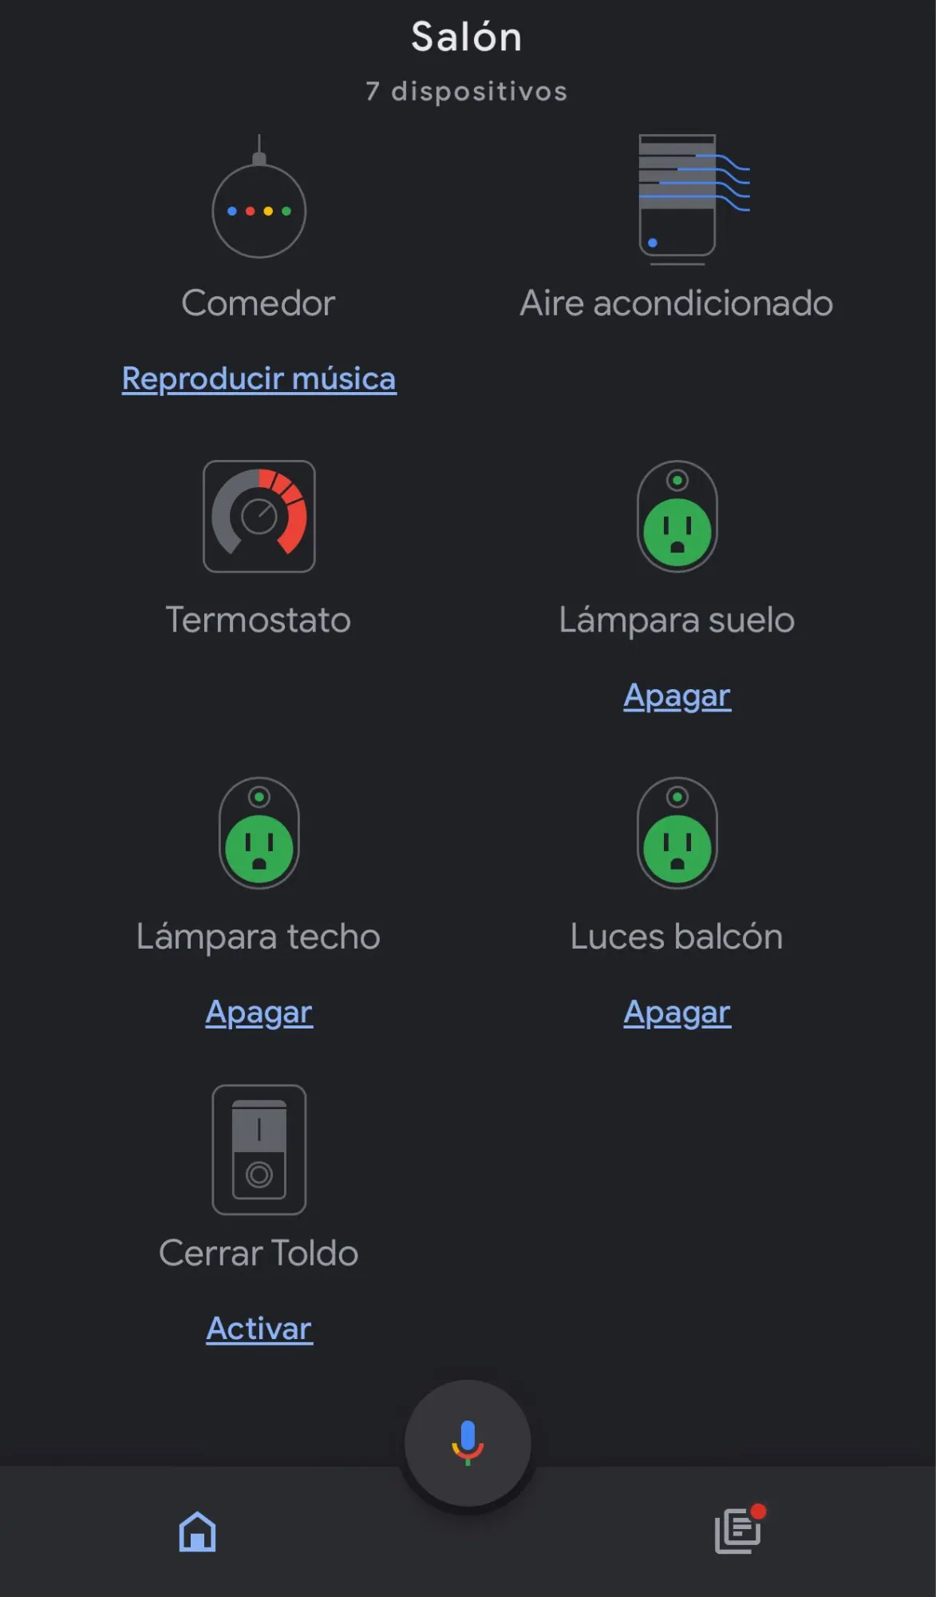936x1597 pixels.
Task: Tap the Lámpara suelo green plug icon
Action: click(x=677, y=516)
